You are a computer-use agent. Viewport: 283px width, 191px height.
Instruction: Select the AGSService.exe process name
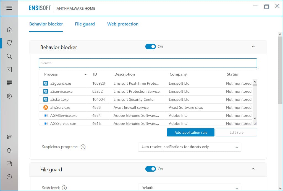[63, 123]
